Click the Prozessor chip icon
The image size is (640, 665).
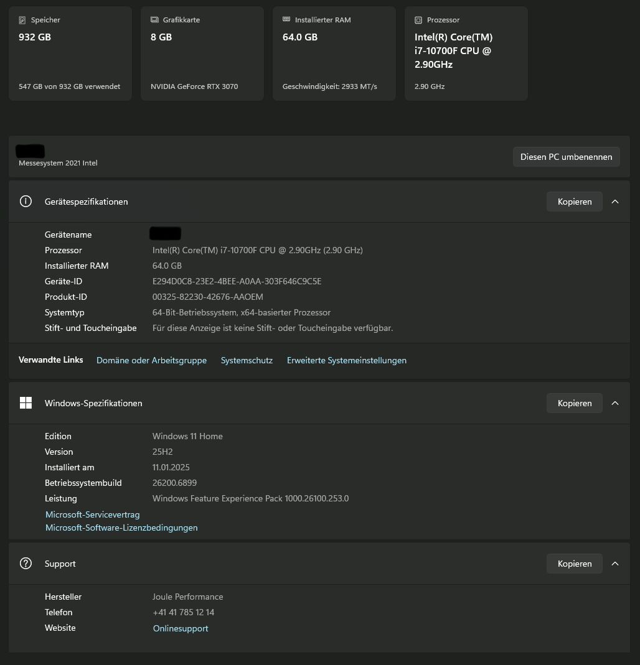click(418, 20)
